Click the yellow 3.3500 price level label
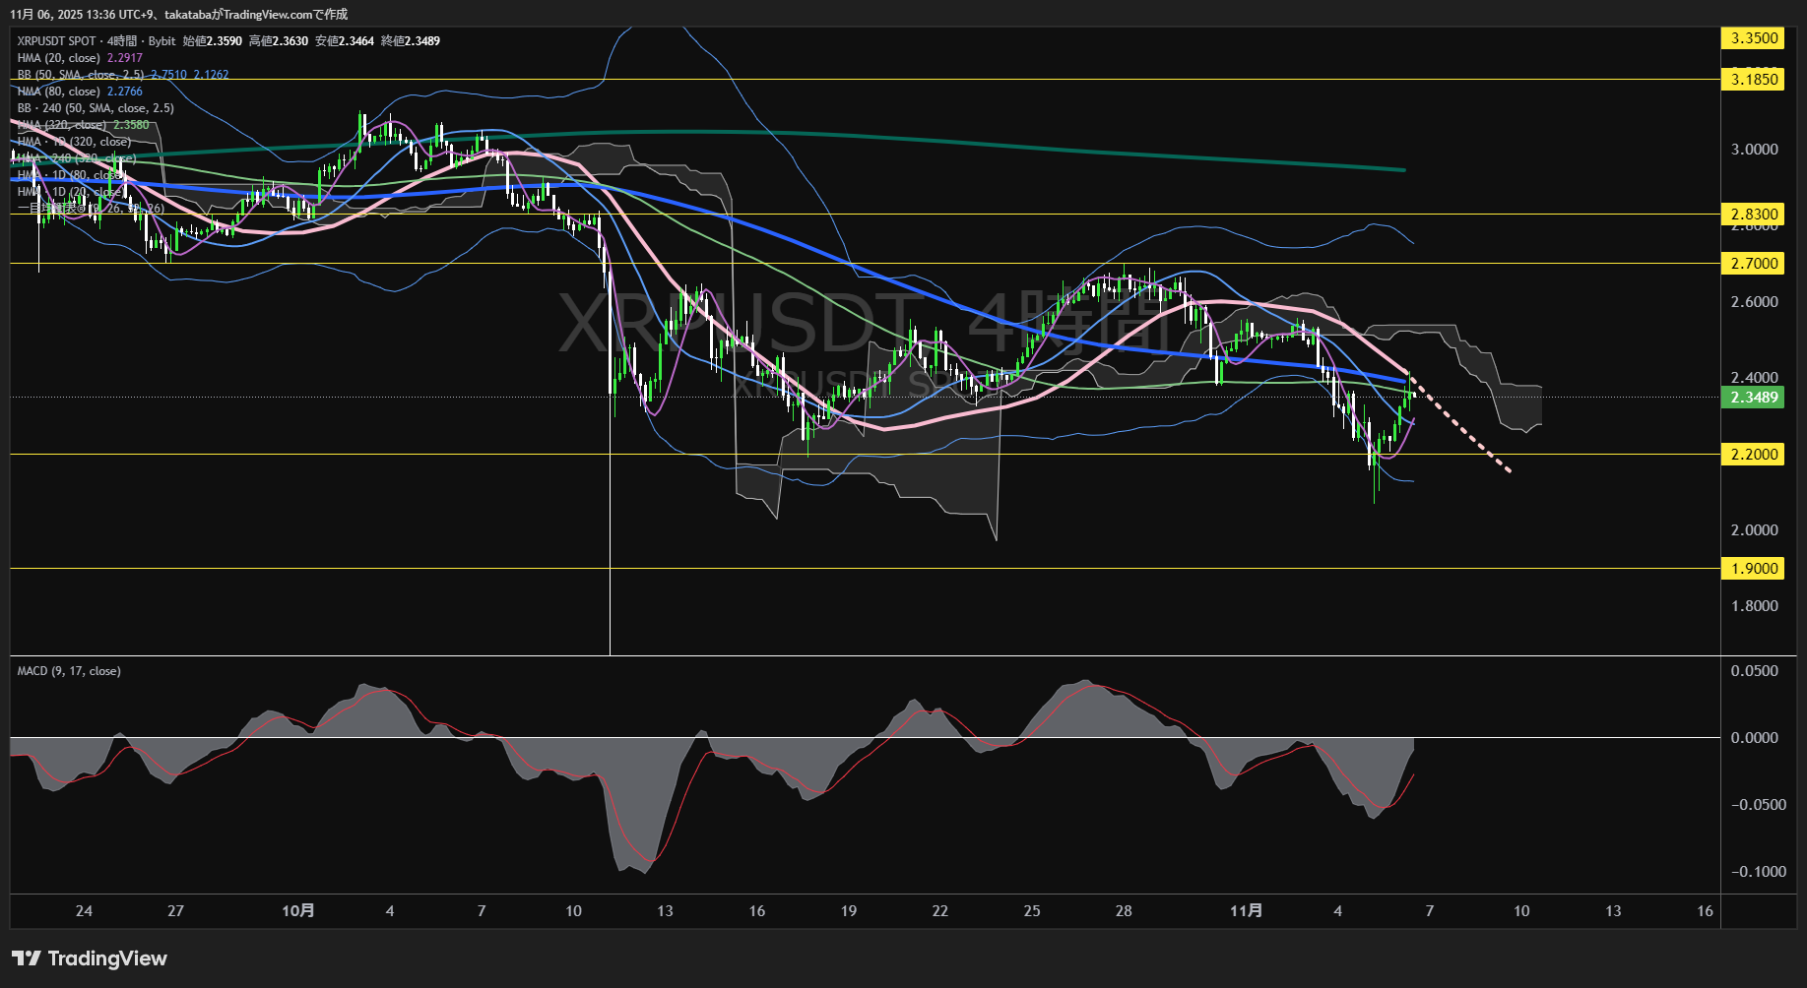The width and height of the screenshot is (1807, 988). coord(1754,38)
